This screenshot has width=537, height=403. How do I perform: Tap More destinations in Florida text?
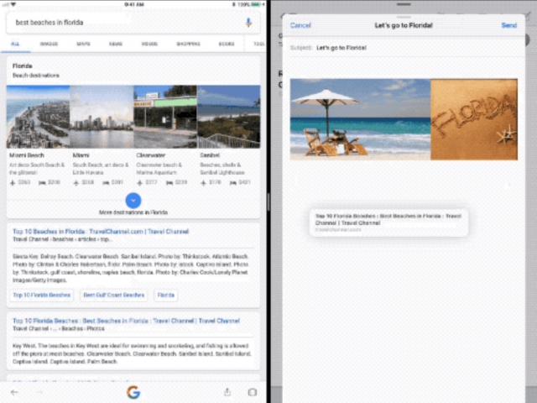tap(133, 212)
